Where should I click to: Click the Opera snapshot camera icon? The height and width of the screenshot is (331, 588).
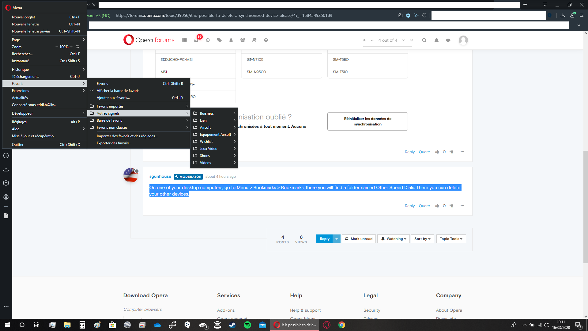(x=400, y=15)
